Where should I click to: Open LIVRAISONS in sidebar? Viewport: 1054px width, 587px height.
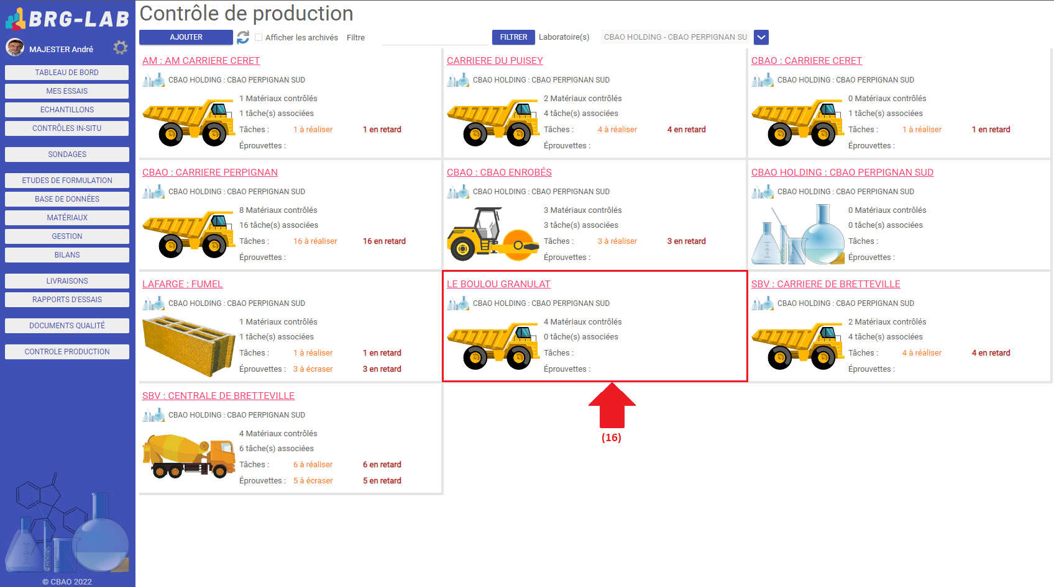coord(67,281)
